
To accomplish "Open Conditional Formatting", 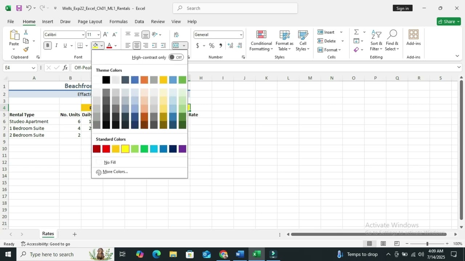I will pyautogui.click(x=261, y=41).
